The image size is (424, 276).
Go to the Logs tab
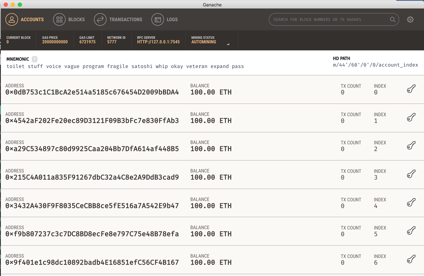click(x=165, y=20)
